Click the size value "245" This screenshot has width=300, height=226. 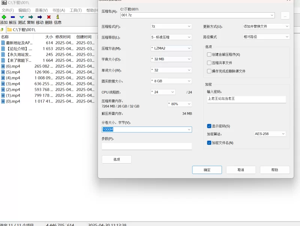(49, 55)
